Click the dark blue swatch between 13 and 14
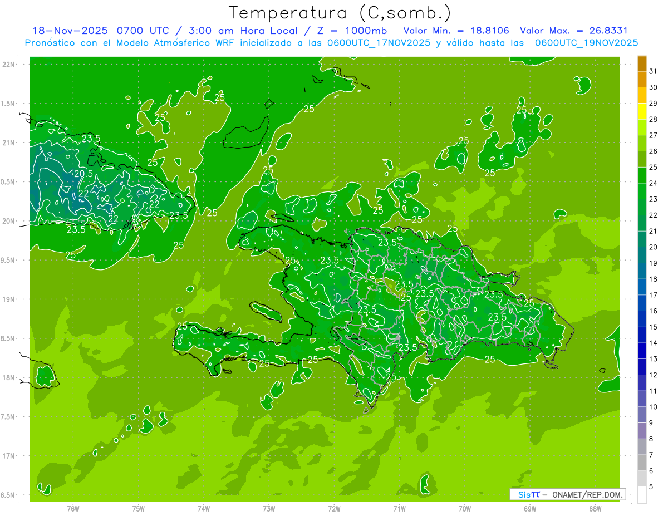This screenshot has height=516, width=668. [x=642, y=351]
